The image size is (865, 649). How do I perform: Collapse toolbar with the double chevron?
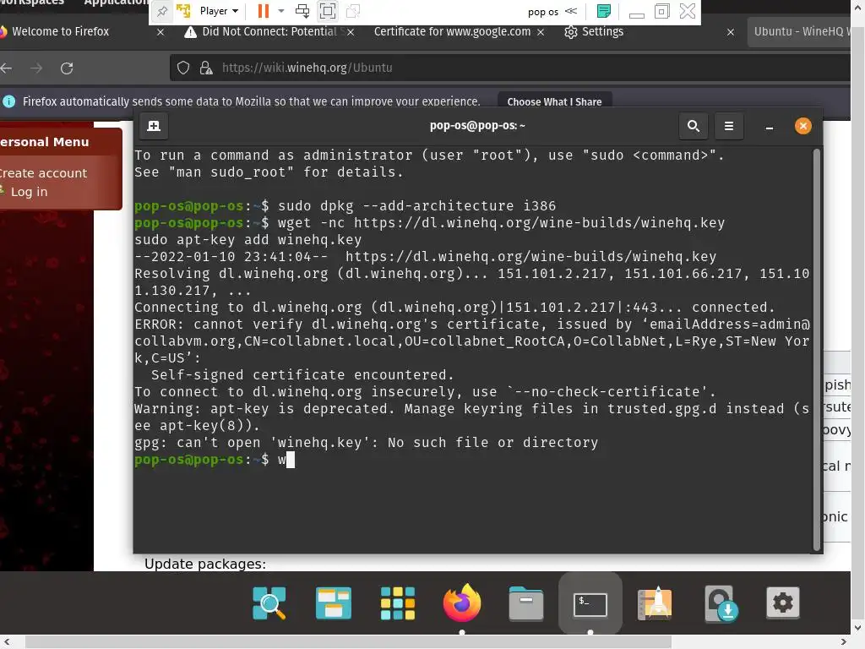point(572,11)
